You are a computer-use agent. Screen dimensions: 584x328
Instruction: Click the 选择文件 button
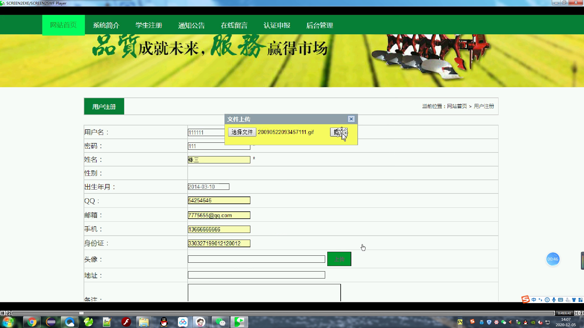(242, 132)
